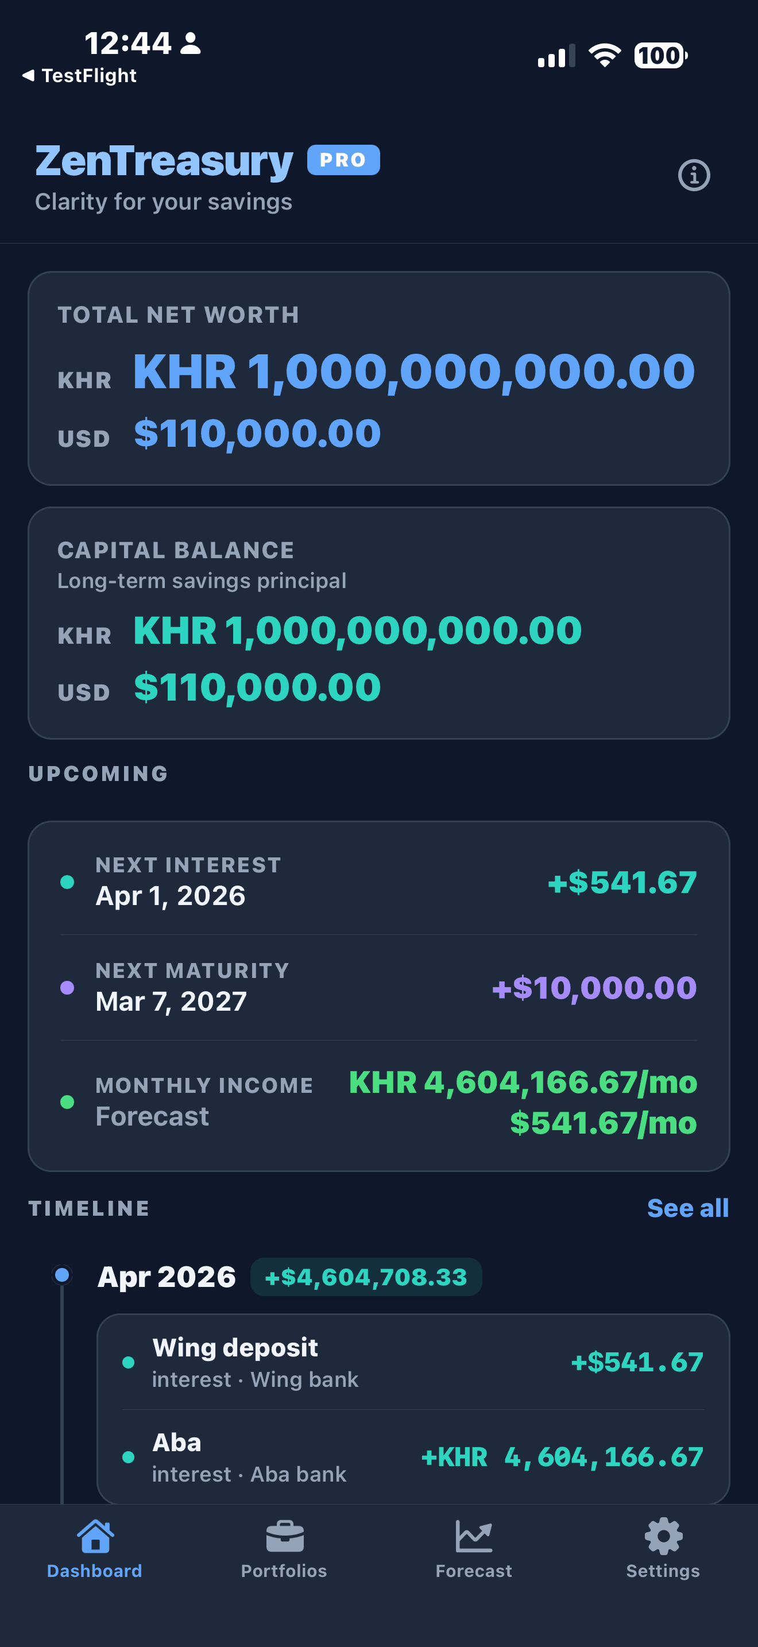
Task: Open Portfolios briefcase icon
Action: point(284,1536)
